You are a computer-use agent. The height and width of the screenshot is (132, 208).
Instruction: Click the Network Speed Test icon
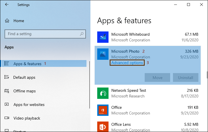click(103, 93)
